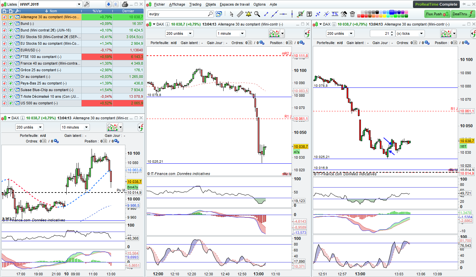This screenshot has width=476, height=277.
Task: Open 200 unités dropdown in ticks chart
Action: point(340,33)
